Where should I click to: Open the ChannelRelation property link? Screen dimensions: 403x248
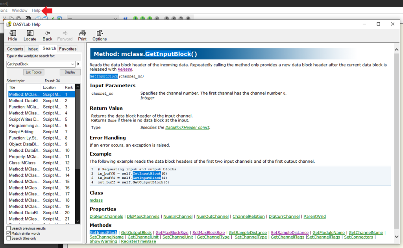click(249, 217)
